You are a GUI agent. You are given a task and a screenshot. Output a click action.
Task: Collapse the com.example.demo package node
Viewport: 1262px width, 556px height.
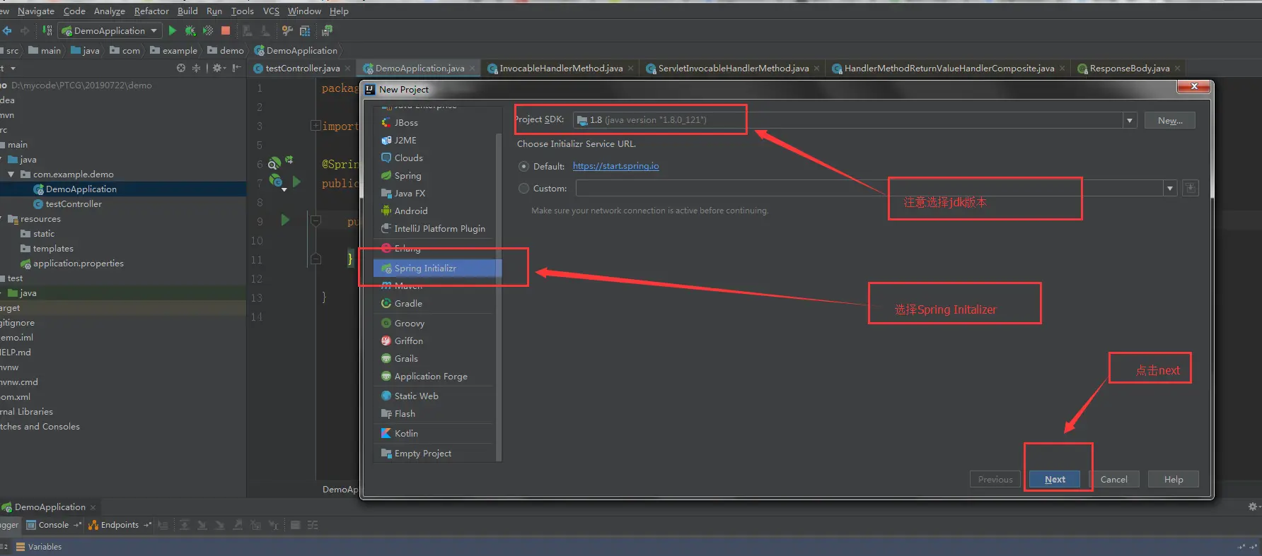pyautogui.click(x=11, y=174)
